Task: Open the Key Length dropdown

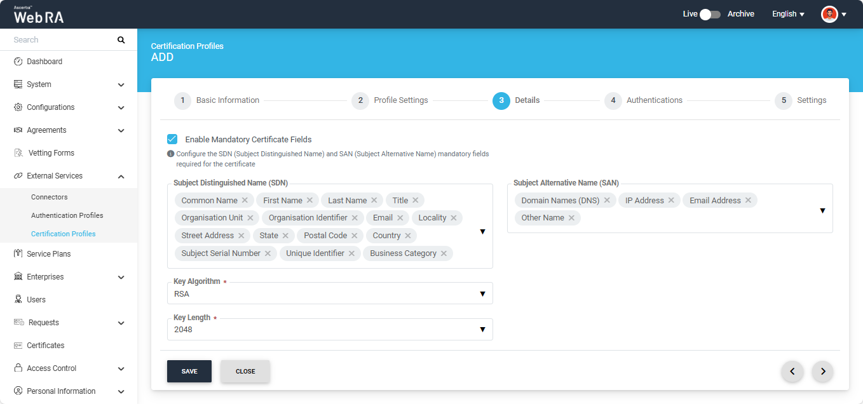Action: point(330,329)
